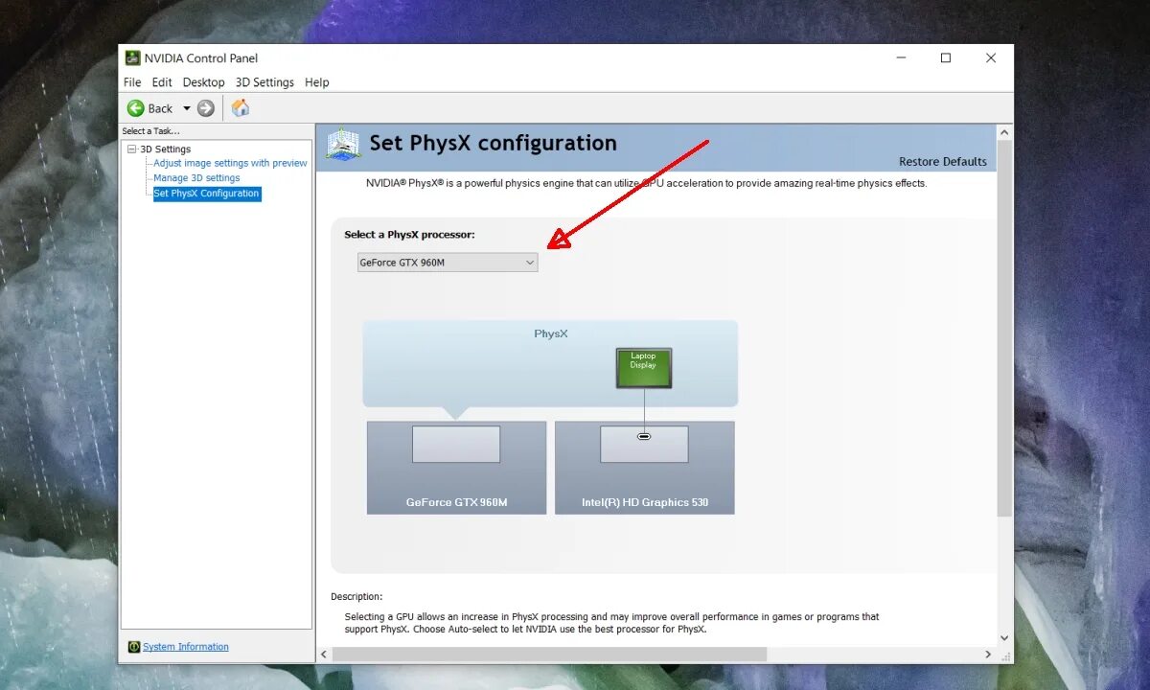Open the PhysX processor combo box
1150x690 pixels.
[448, 262]
